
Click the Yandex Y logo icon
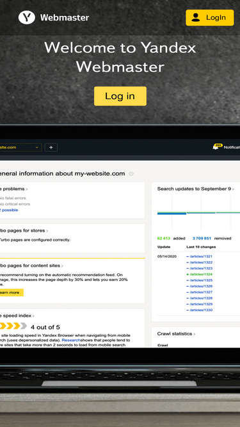[x=27, y=17]
